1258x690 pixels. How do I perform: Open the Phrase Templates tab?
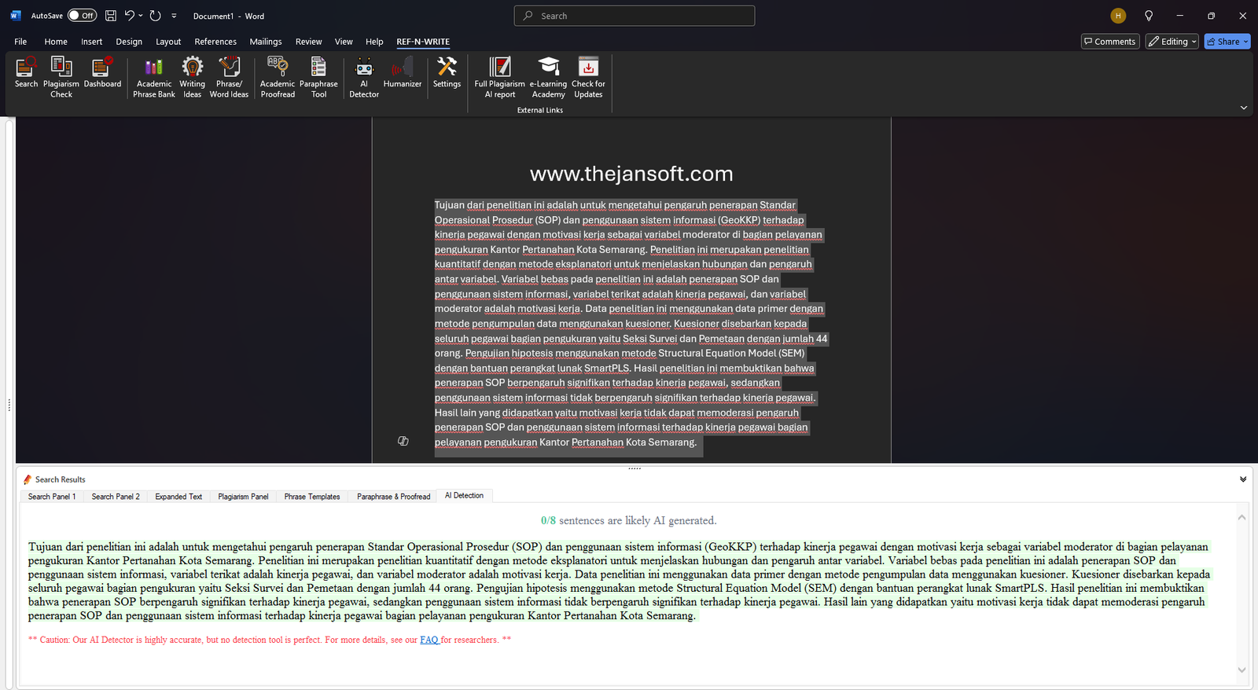click(312, 497)
